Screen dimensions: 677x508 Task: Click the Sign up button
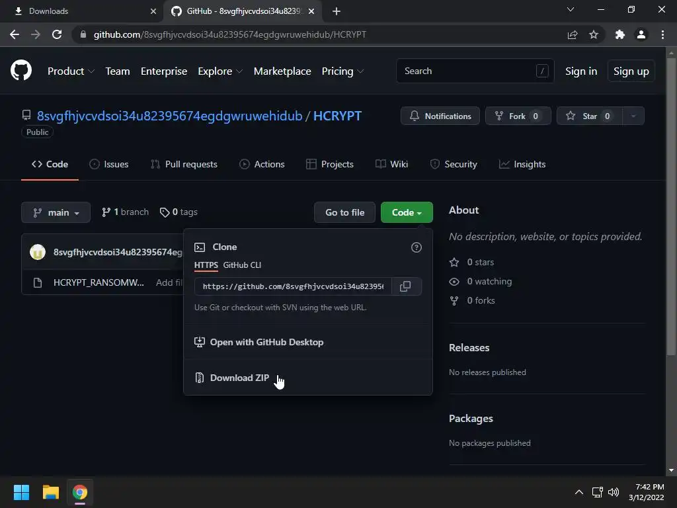click(631, 71)
